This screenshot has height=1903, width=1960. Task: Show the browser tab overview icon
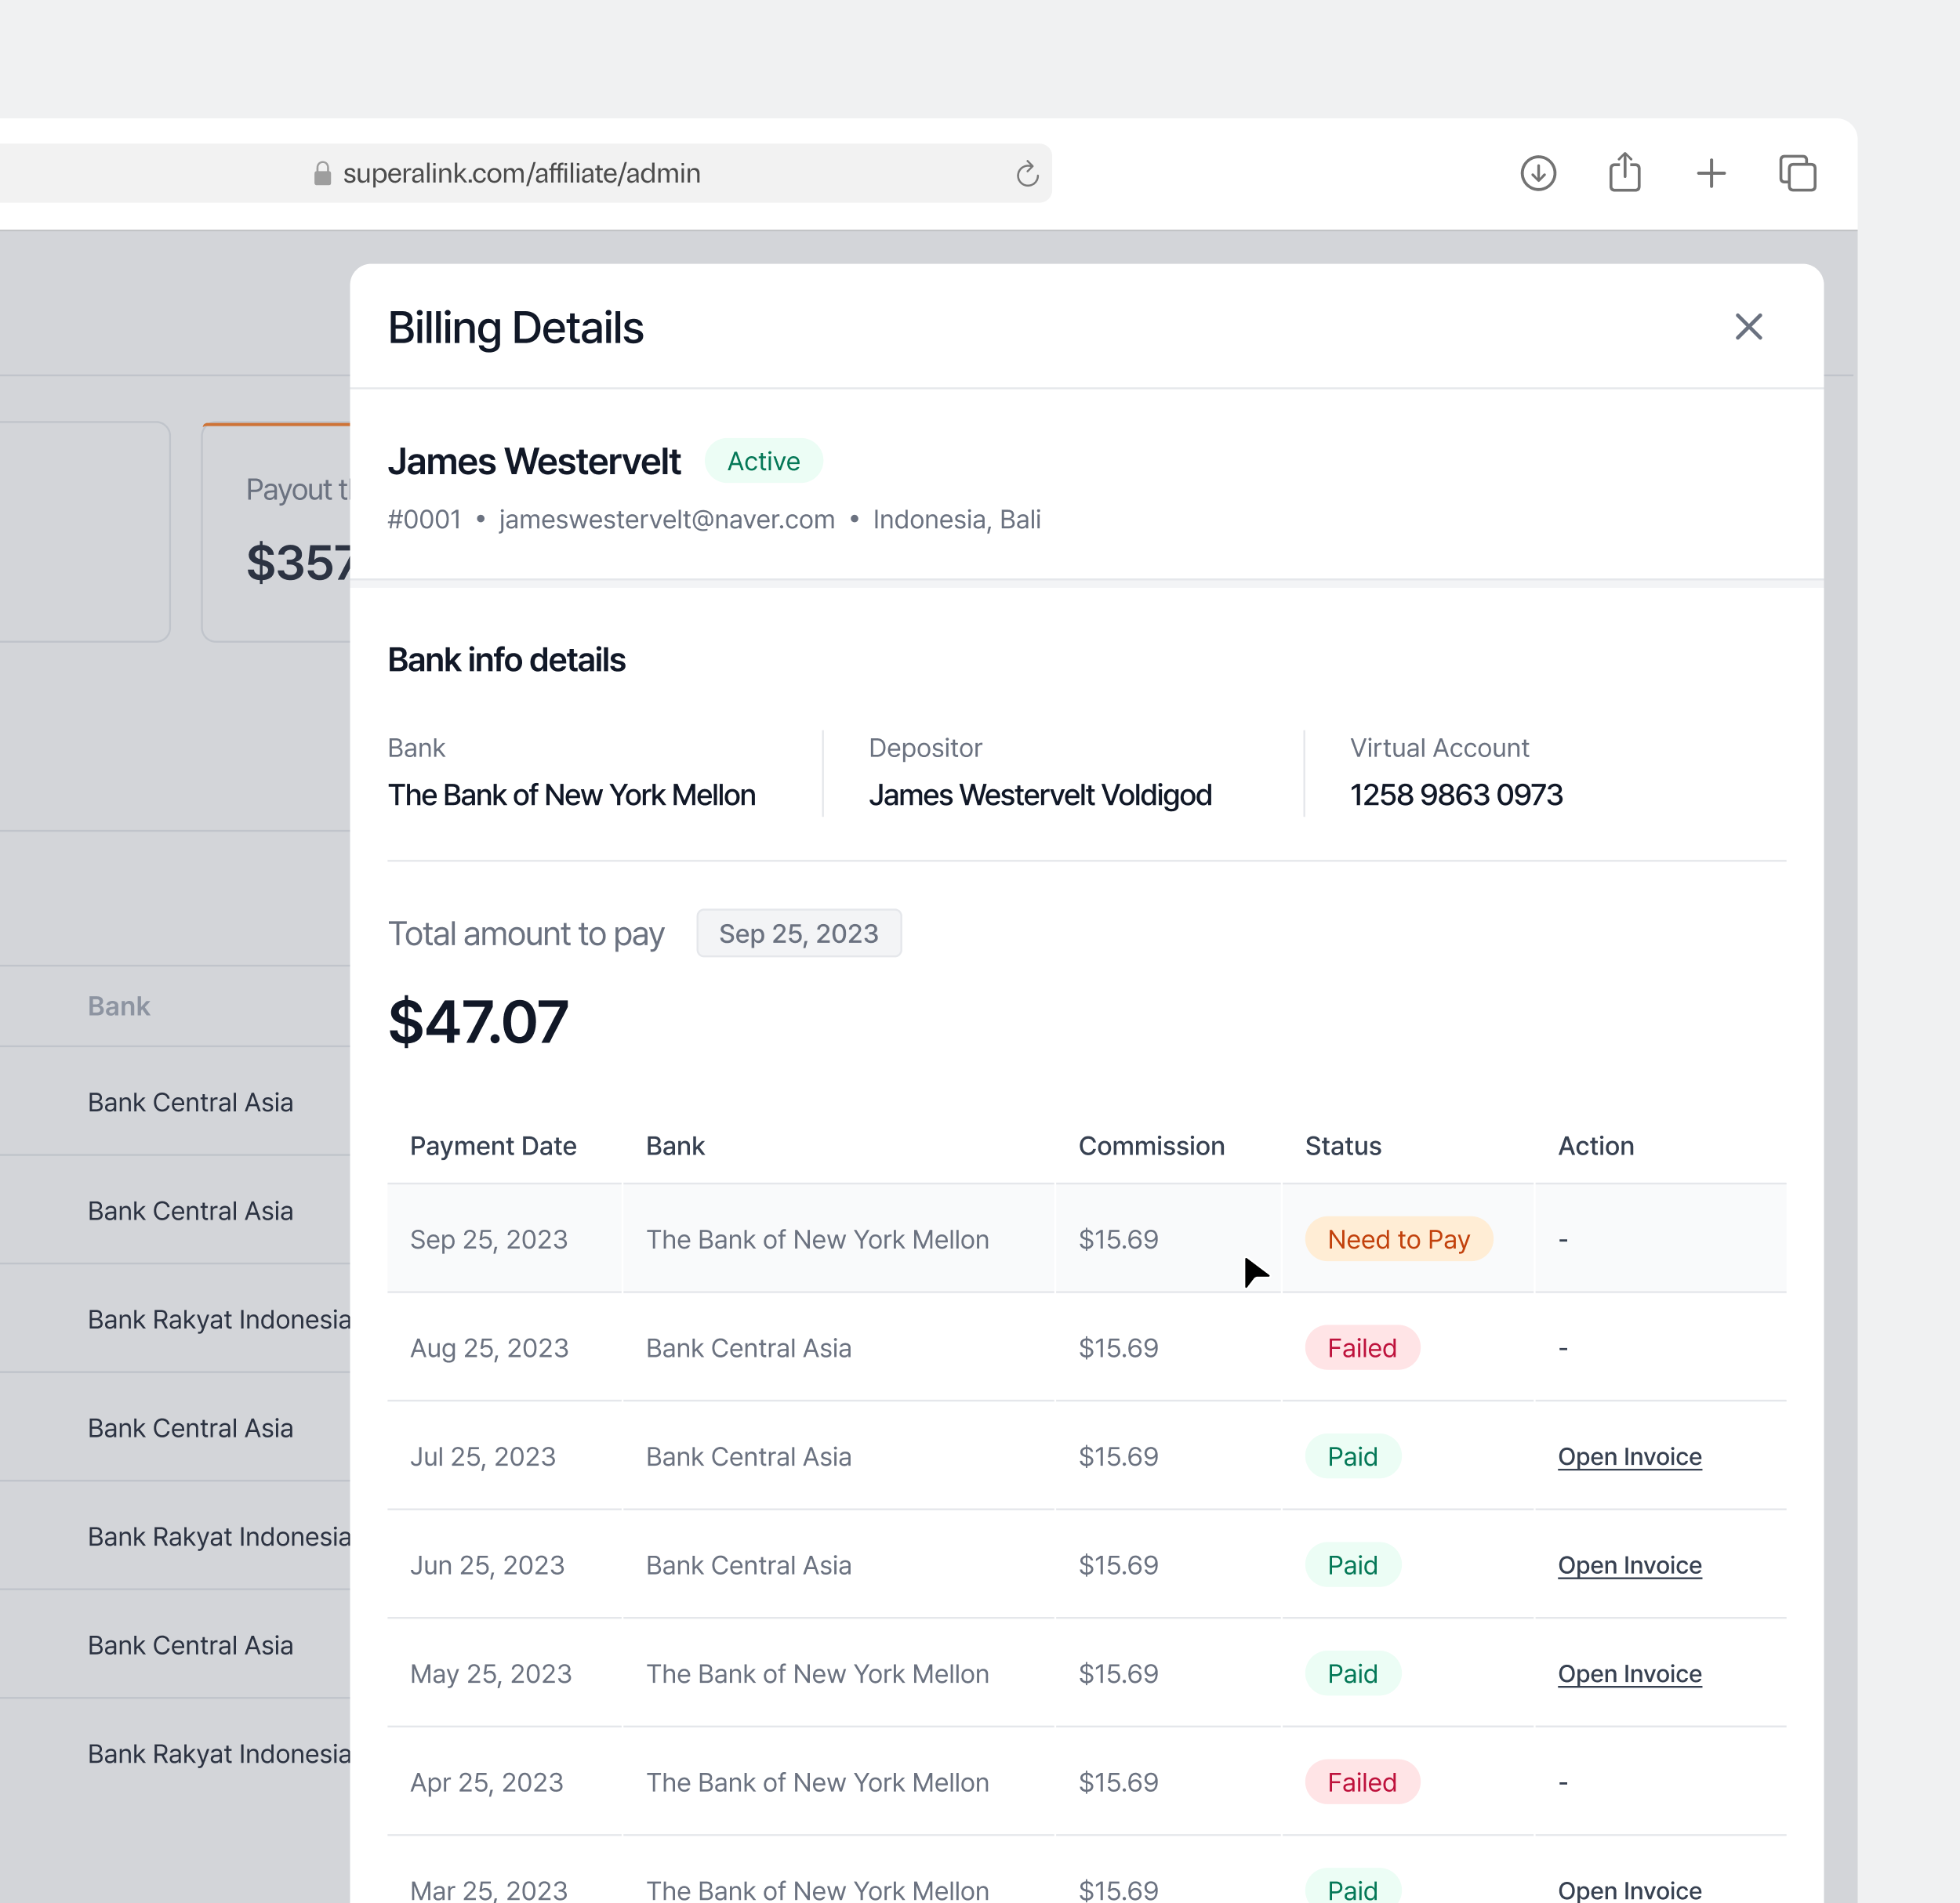[x=1797, y=173]
